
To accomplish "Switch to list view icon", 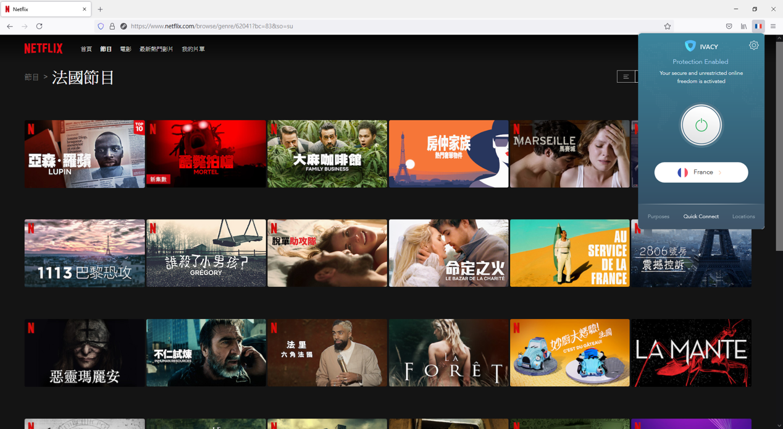I will [x=626, y=77].
